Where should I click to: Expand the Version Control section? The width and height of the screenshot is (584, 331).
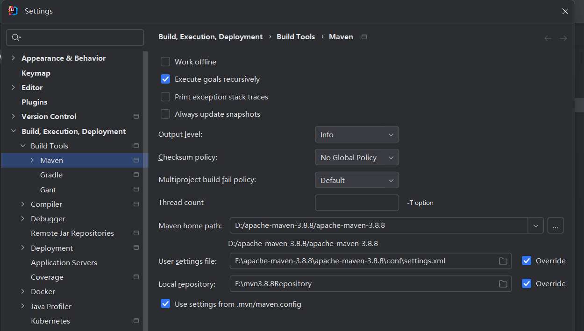pyautogui.click(x=13, y=116)
